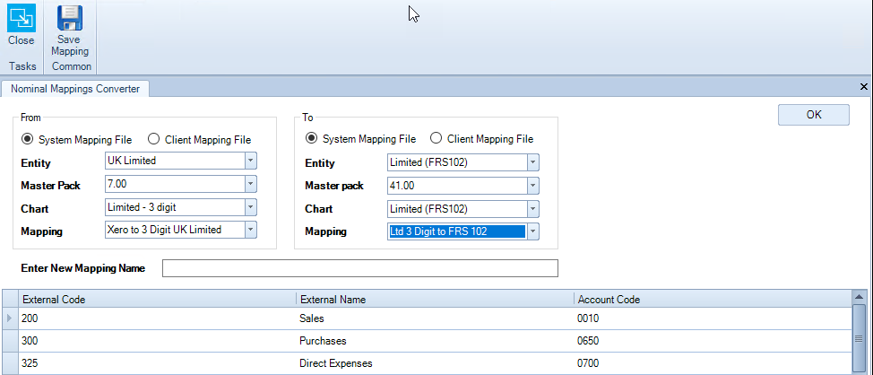The image size is (873, 375).
Task: Click the External Name cell Purchases
Action: click(435, 340)
